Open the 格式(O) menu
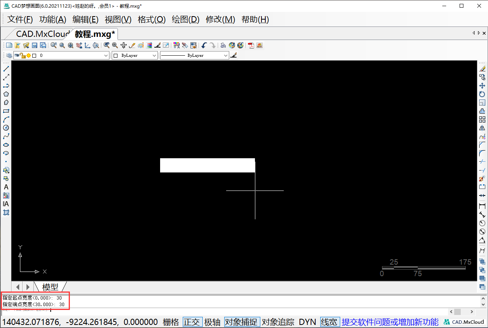 [152, 20]
